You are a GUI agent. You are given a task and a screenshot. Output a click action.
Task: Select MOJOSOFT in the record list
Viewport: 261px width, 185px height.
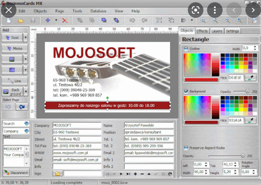(x=13, y=149)
